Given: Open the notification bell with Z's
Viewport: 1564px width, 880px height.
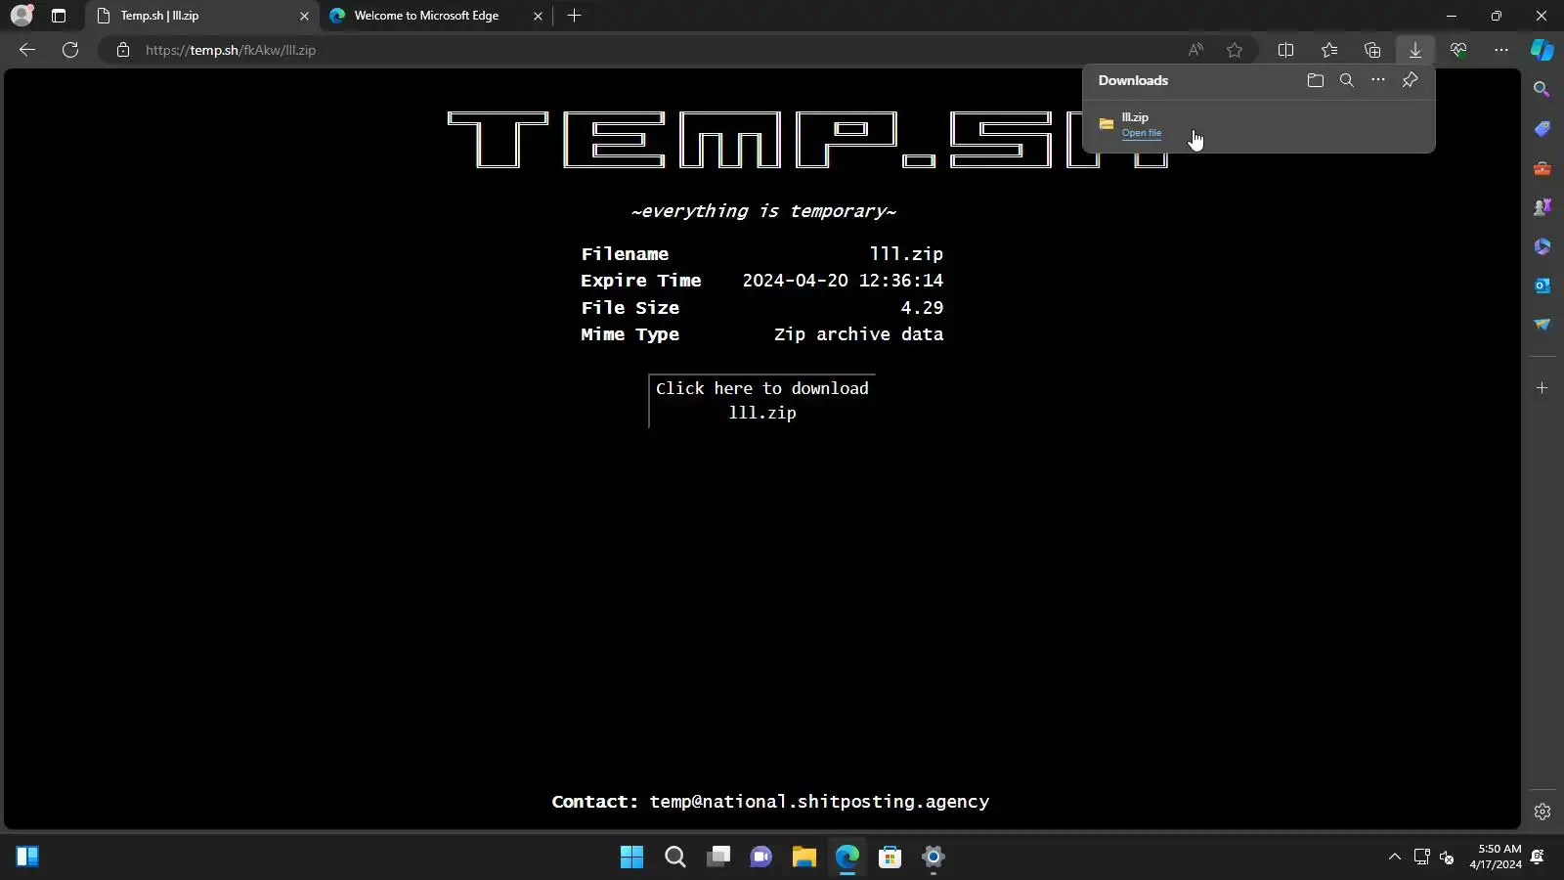Looking at the screenshot, I should point(1538,857).
